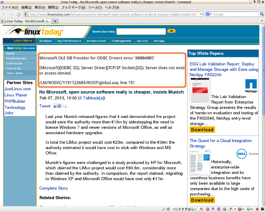Open Linux Jobs in the sidebar
Image resolution: width=265 pixels, height=212 pixels.
(14, 73)
